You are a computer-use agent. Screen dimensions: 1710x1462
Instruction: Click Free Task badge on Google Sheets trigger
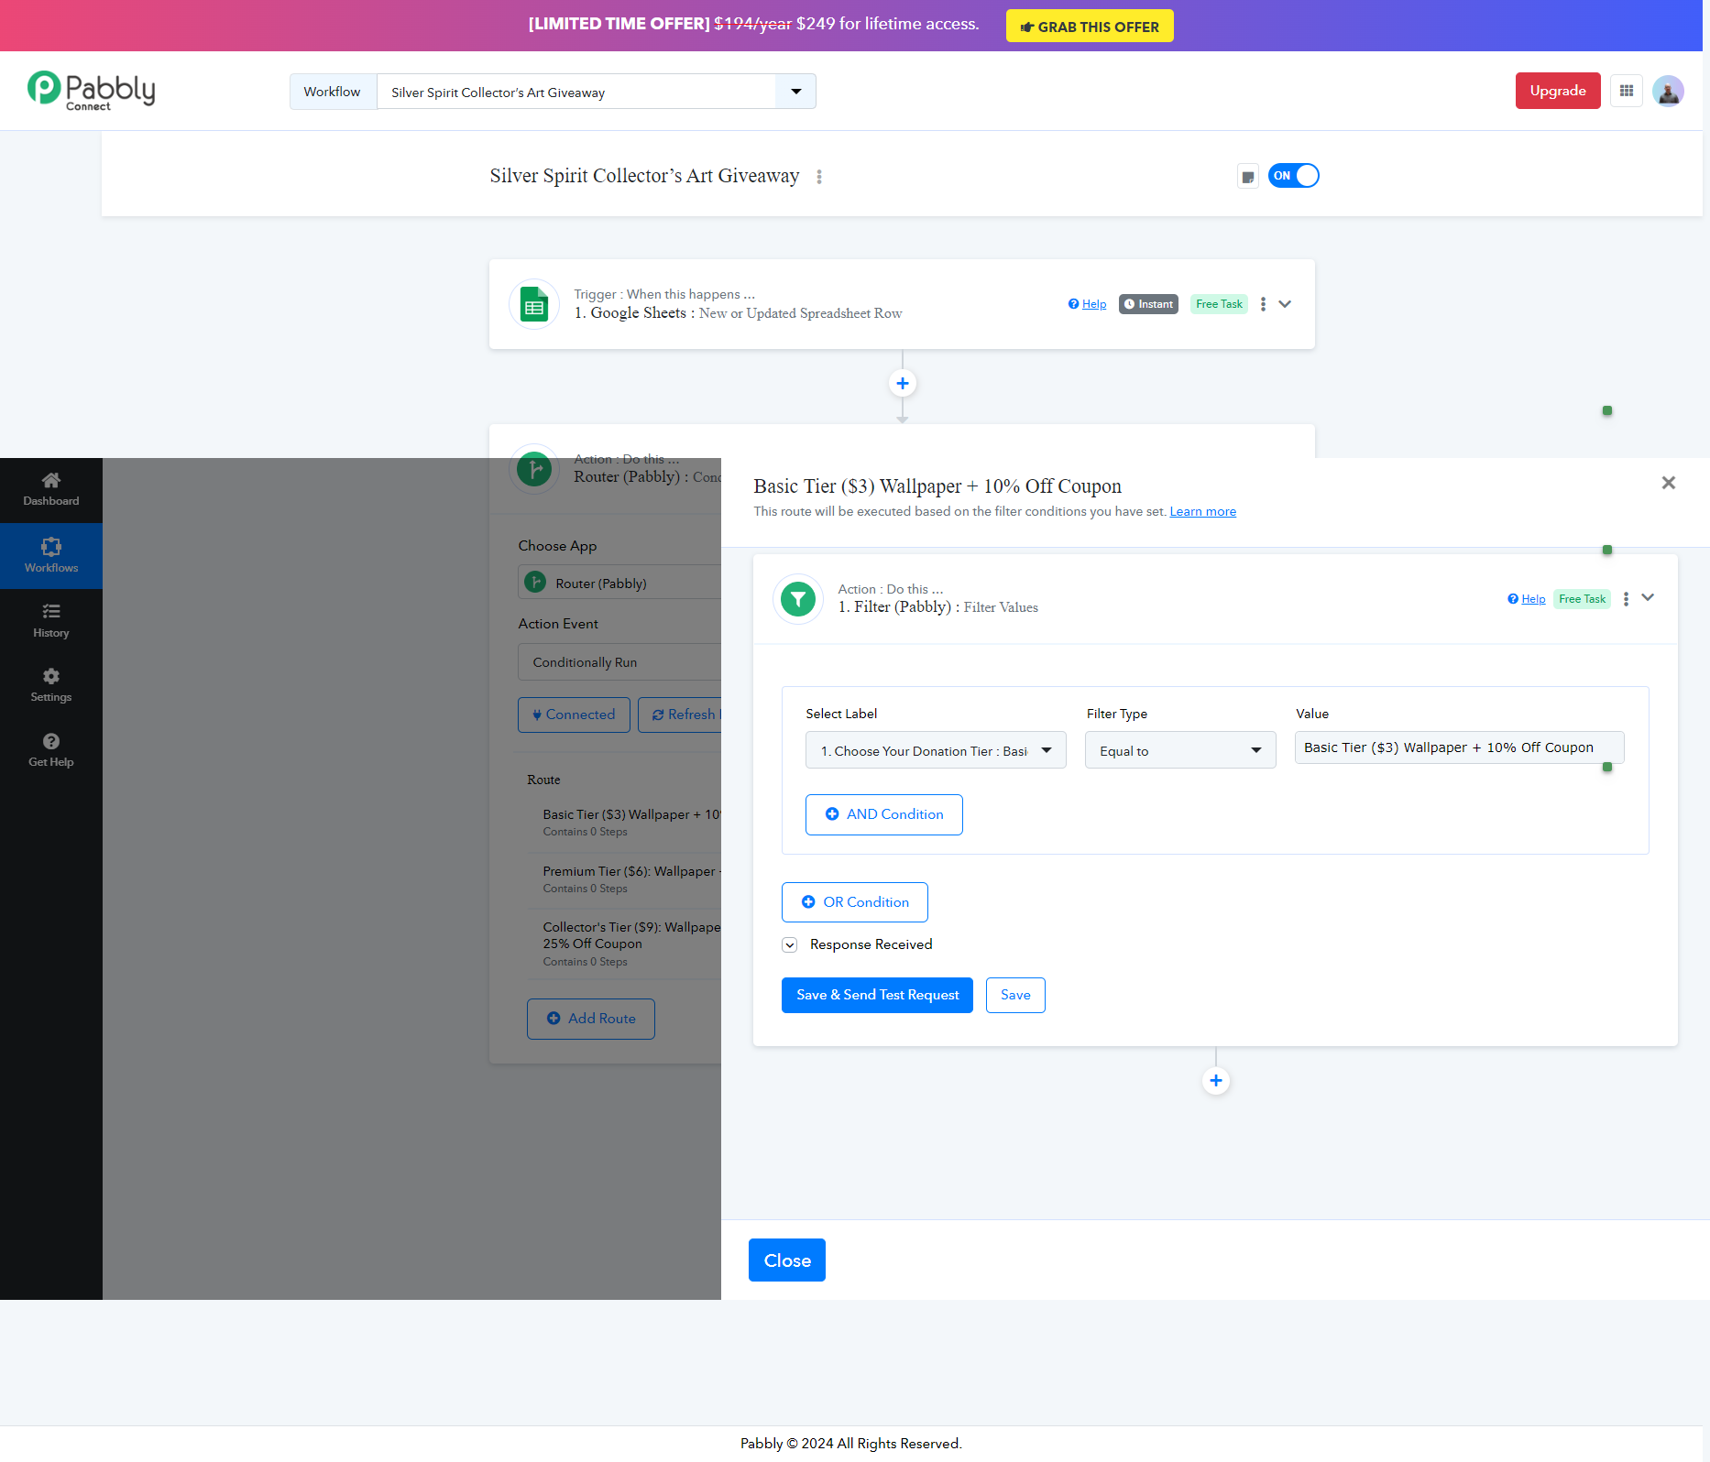[1219, 304]
